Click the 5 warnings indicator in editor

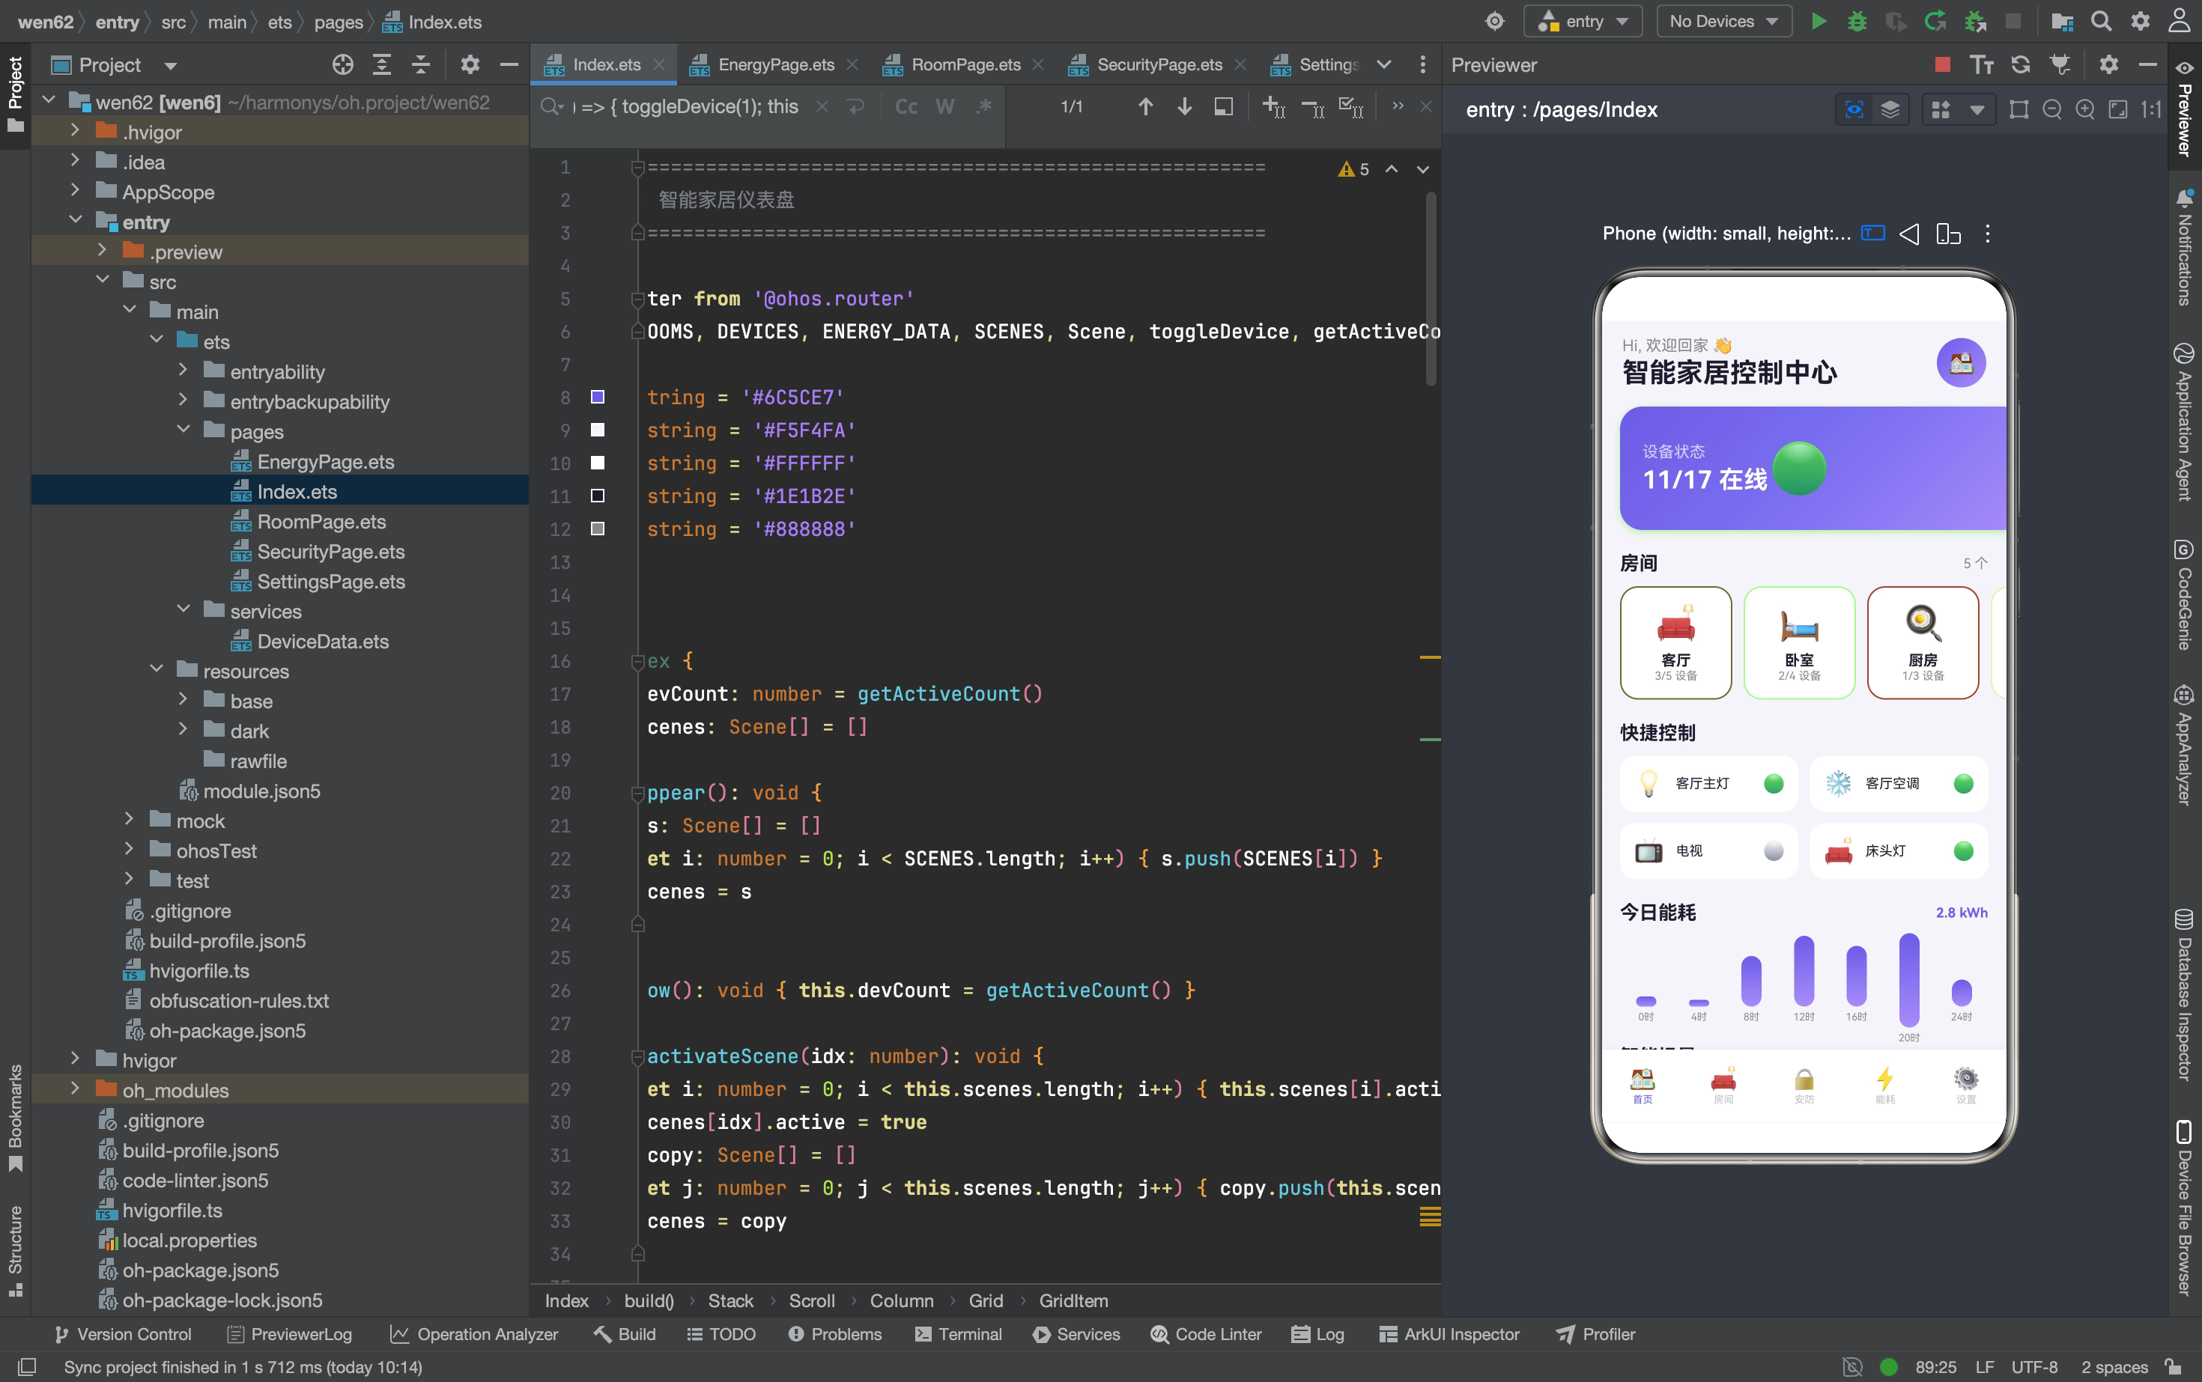click(1353, 169)
